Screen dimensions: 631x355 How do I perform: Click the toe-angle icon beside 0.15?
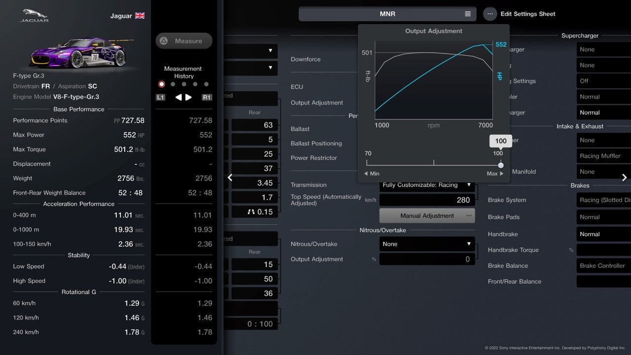[x=251, y=212]
